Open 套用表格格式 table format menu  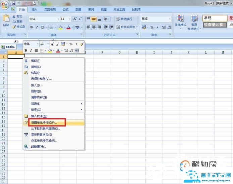(x=194, y=22)
